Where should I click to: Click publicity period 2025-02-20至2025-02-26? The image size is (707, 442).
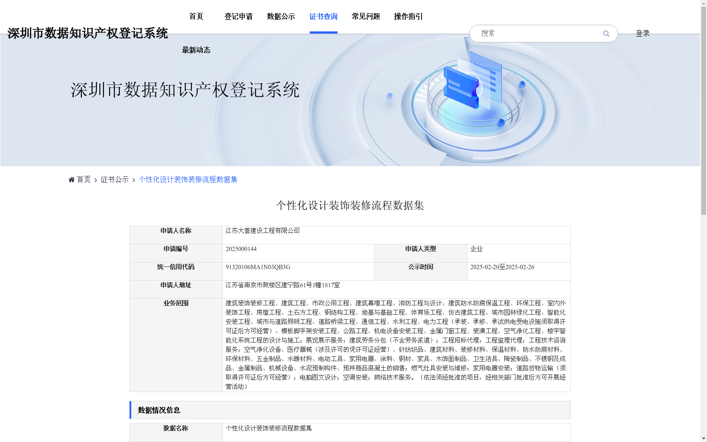point(502,267)
